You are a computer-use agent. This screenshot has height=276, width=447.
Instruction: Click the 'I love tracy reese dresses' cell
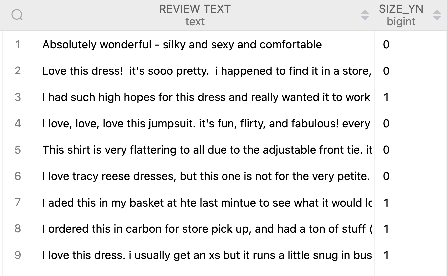point(204,176)
